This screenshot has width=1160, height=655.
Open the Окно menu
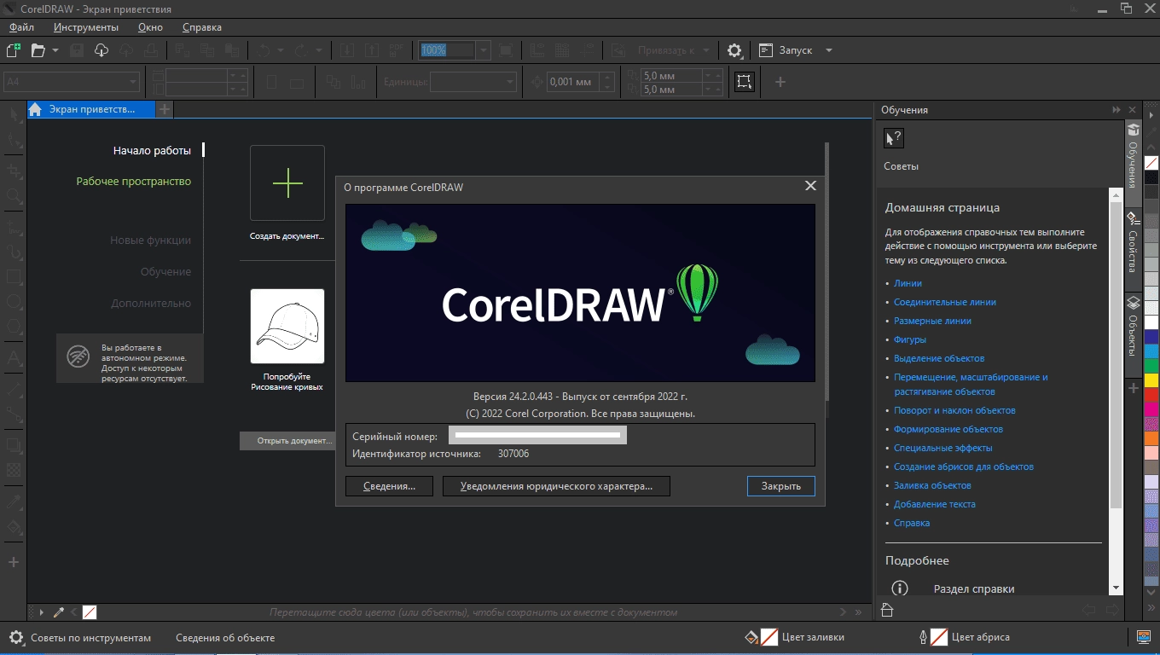(x=150, y=27)
